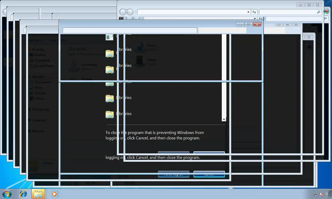Select the Documents library icon in dimmed window

tap(74, 67)
